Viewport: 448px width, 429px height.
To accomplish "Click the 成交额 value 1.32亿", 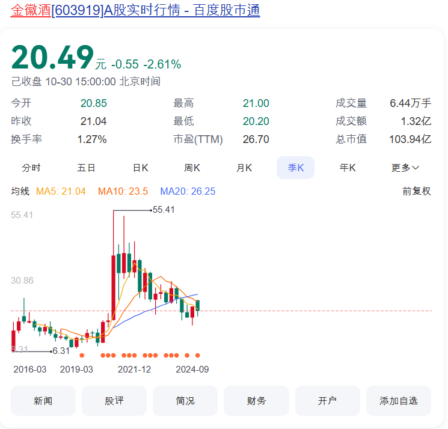I will coord(416,121).
